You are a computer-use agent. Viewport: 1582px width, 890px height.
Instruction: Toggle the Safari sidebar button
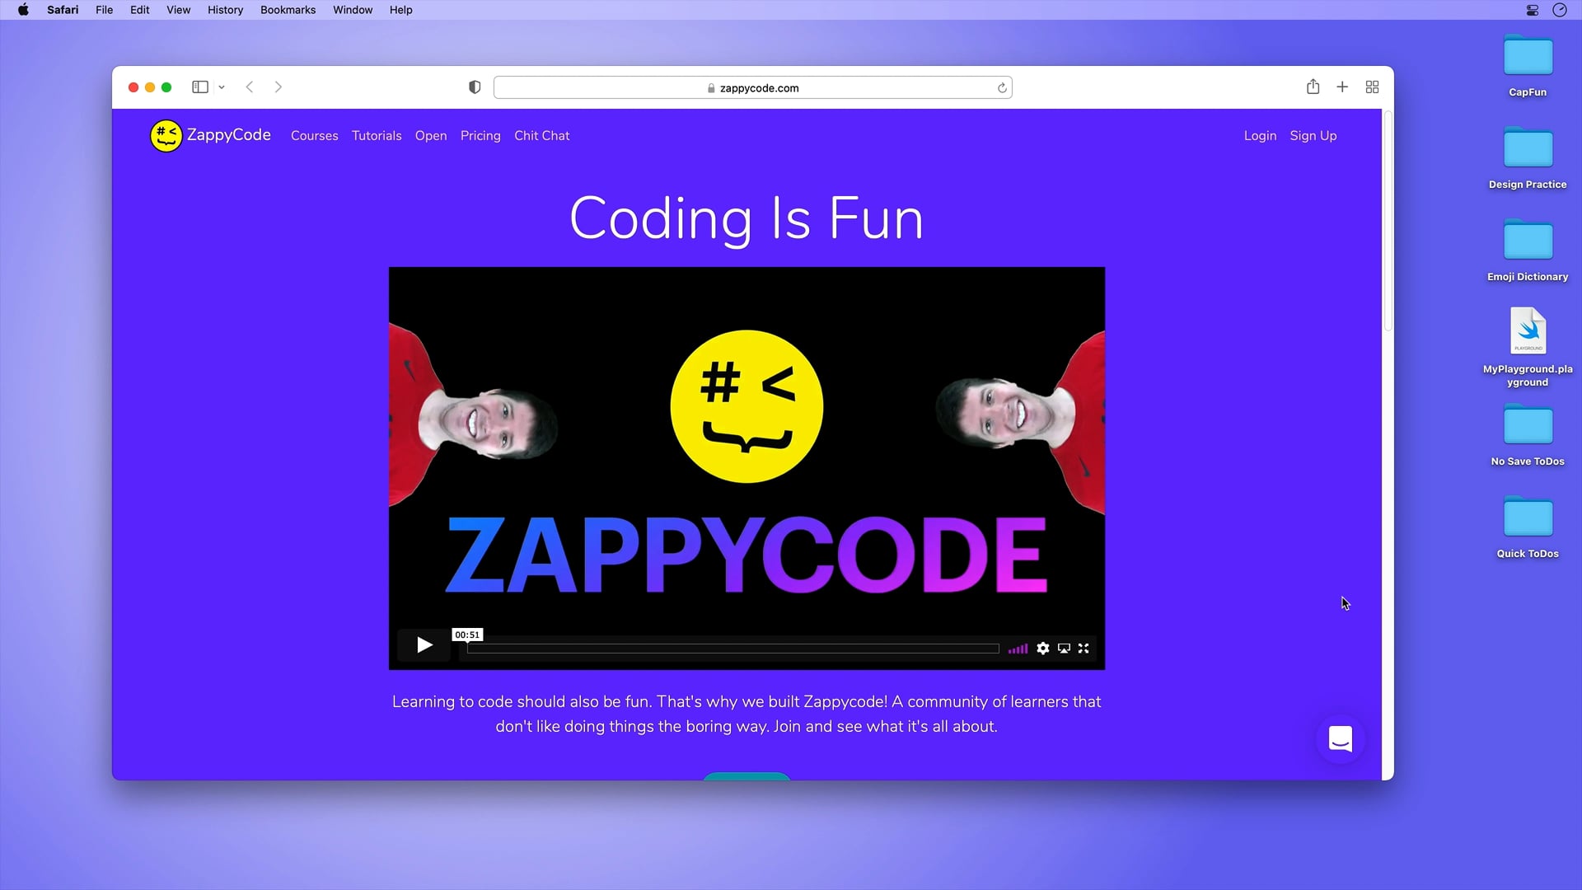[200, 87]
